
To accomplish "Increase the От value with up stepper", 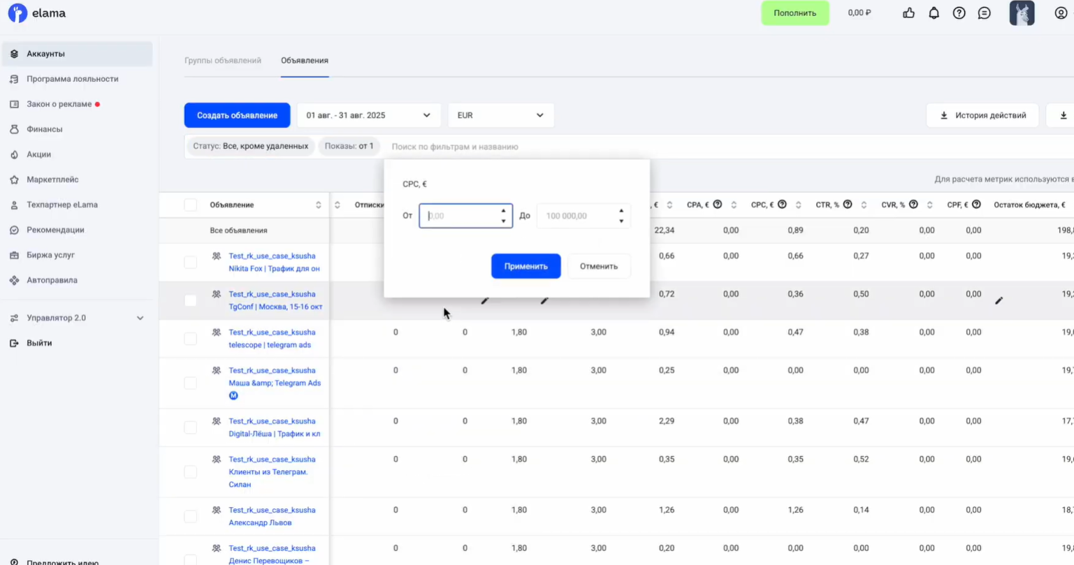I will tap(503, 211).
